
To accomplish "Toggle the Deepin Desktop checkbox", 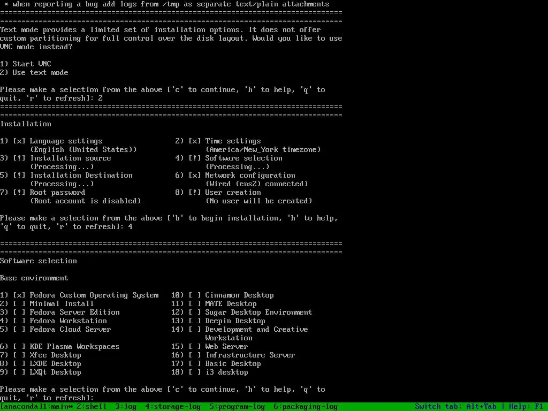I will point(195,321).
